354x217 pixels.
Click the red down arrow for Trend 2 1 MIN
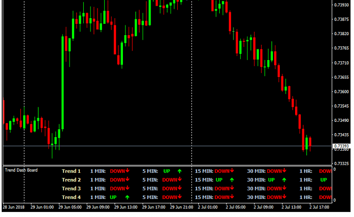coord(127,179)
